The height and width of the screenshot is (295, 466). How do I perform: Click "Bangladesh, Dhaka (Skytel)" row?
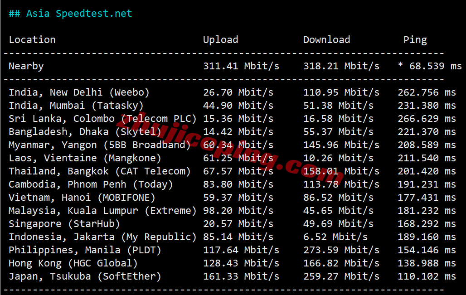[85, 131]
